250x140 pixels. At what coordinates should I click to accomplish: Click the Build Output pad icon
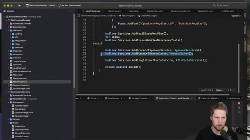click(106, 98)
